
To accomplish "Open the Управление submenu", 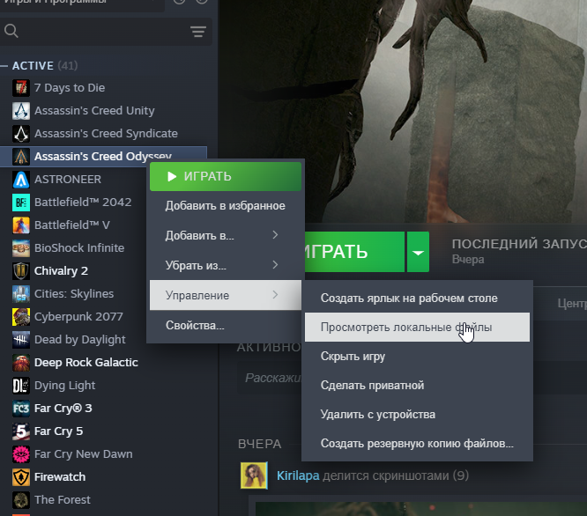I will point(226,295).
